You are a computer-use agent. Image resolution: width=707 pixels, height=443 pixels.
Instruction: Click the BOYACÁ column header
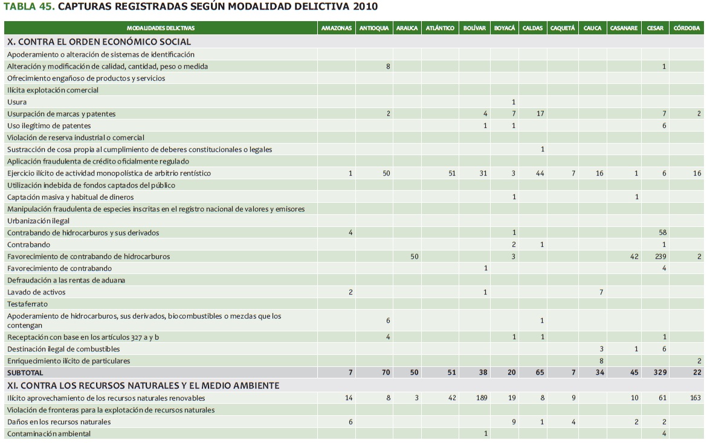coord(504,28)
